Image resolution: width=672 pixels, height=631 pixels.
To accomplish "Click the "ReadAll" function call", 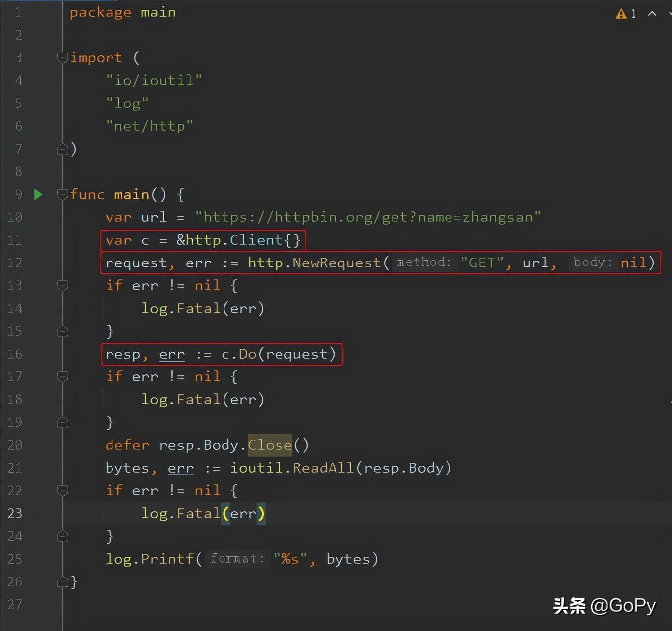I will (x=323, y=468).
